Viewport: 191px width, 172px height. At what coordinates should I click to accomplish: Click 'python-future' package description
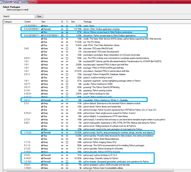point(109,113)
